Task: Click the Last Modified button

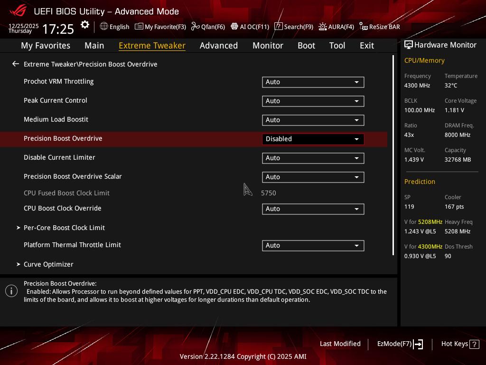Action: [x=340, y=344]
